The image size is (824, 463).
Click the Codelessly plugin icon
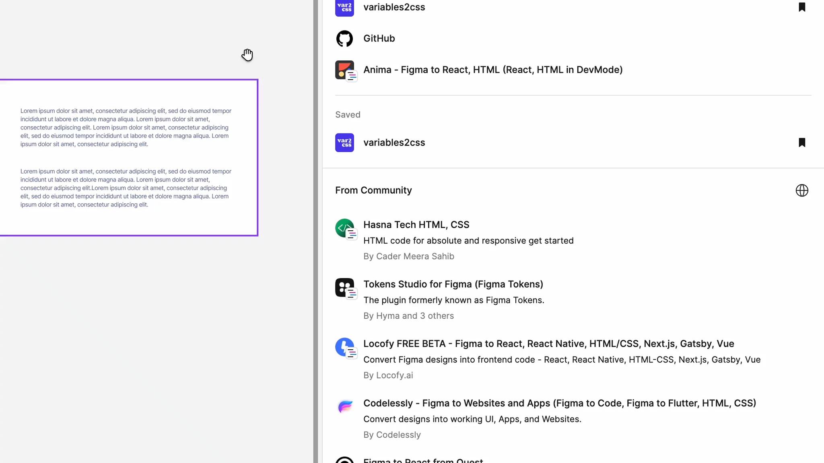pos(345,406)
